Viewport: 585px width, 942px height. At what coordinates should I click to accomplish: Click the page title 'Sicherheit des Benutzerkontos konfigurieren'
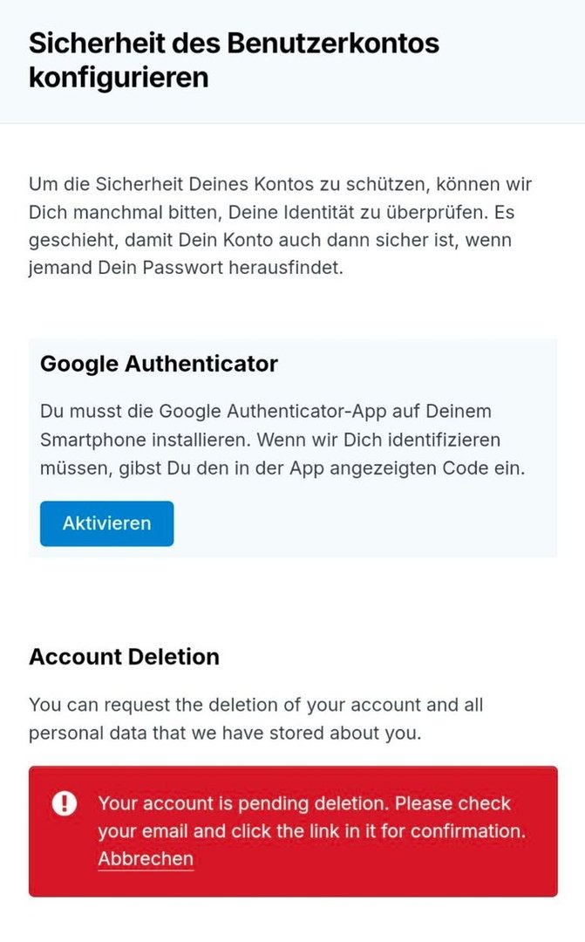pos(234,59)
